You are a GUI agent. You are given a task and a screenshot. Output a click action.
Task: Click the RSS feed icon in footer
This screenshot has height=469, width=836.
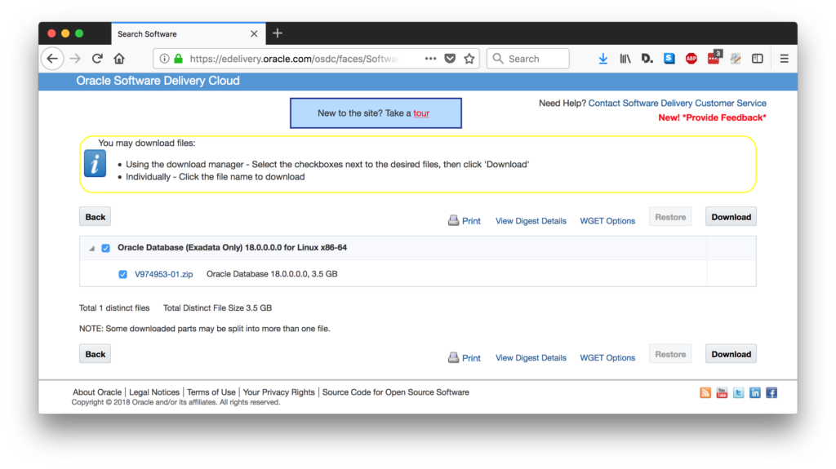[x=705, y=393]
